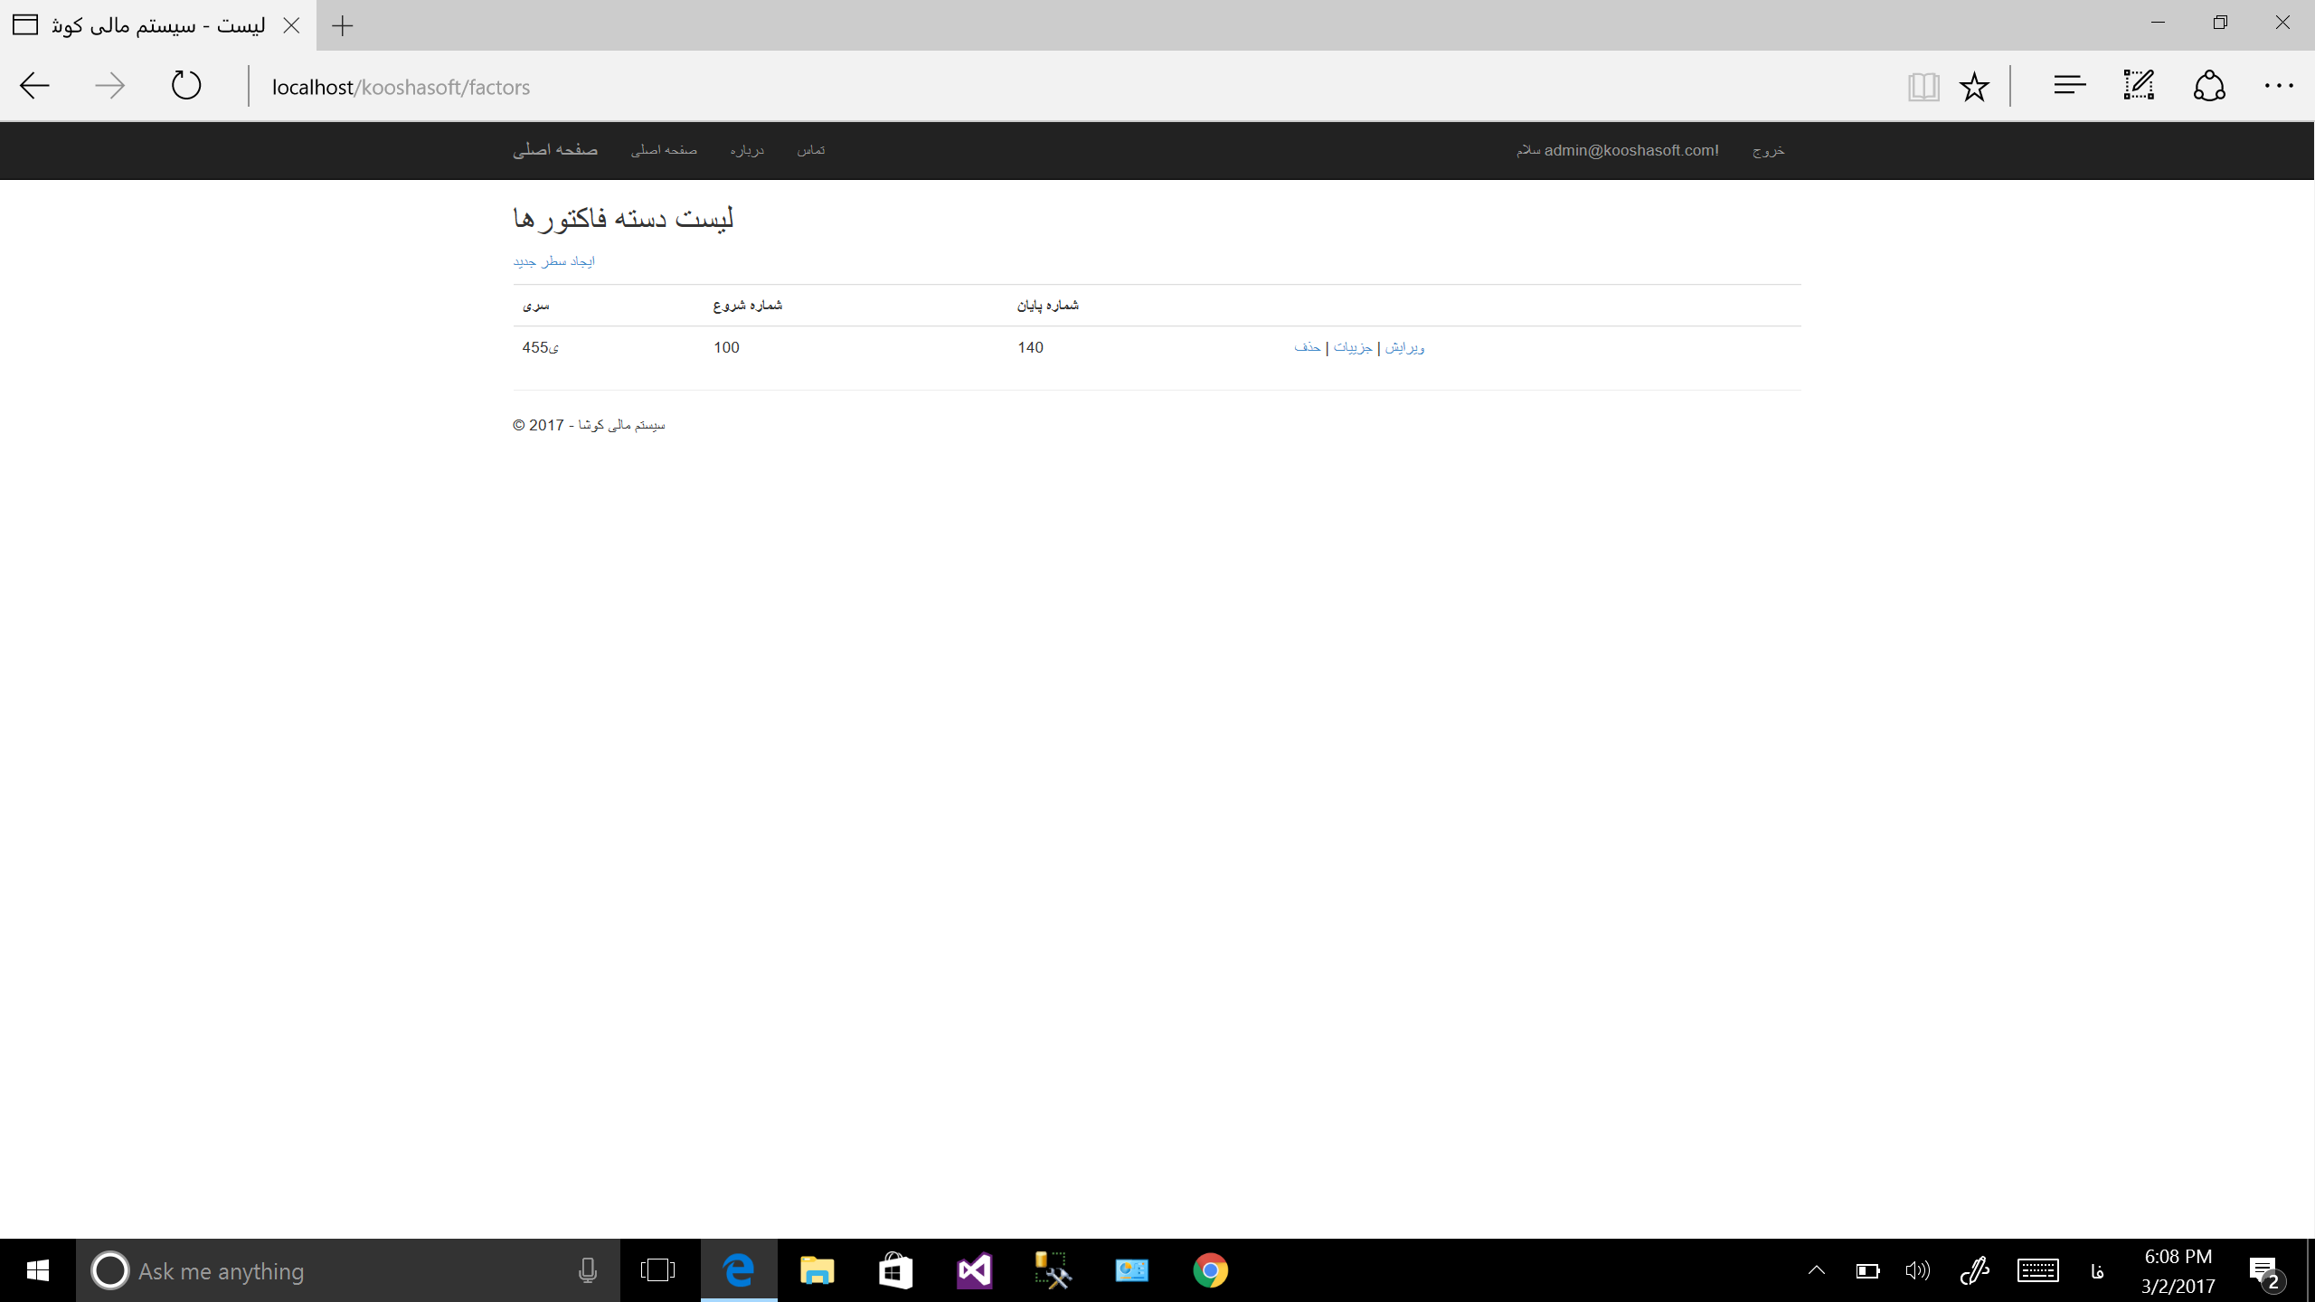2315x1302 pixels.
Task: Click the browser refresh icon
Action: (186, 86)
